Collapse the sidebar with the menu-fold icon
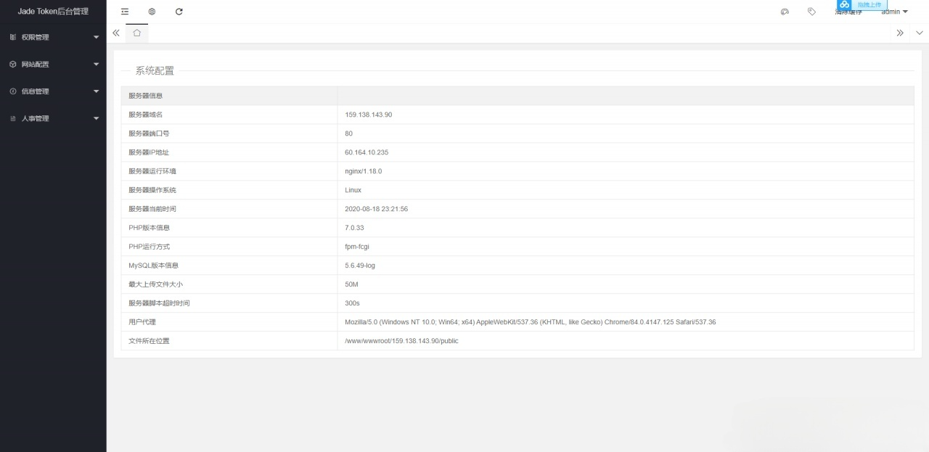The image size is (929, 452). click(x=125, y=12)
